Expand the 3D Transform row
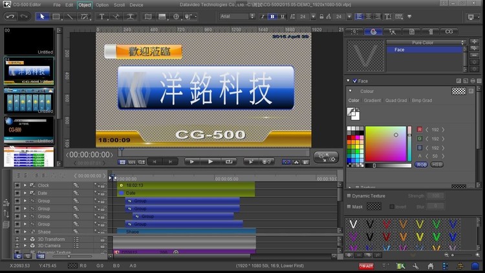Image resolution: width=485 pixels, height=273 pixels. tap(25, 239)
